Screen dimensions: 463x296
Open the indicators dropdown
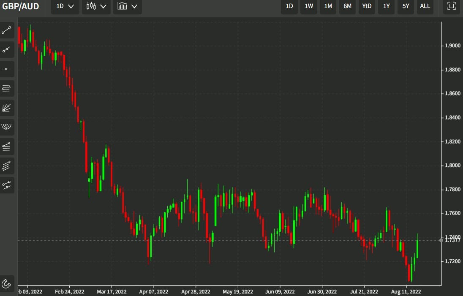coord(128,6)
